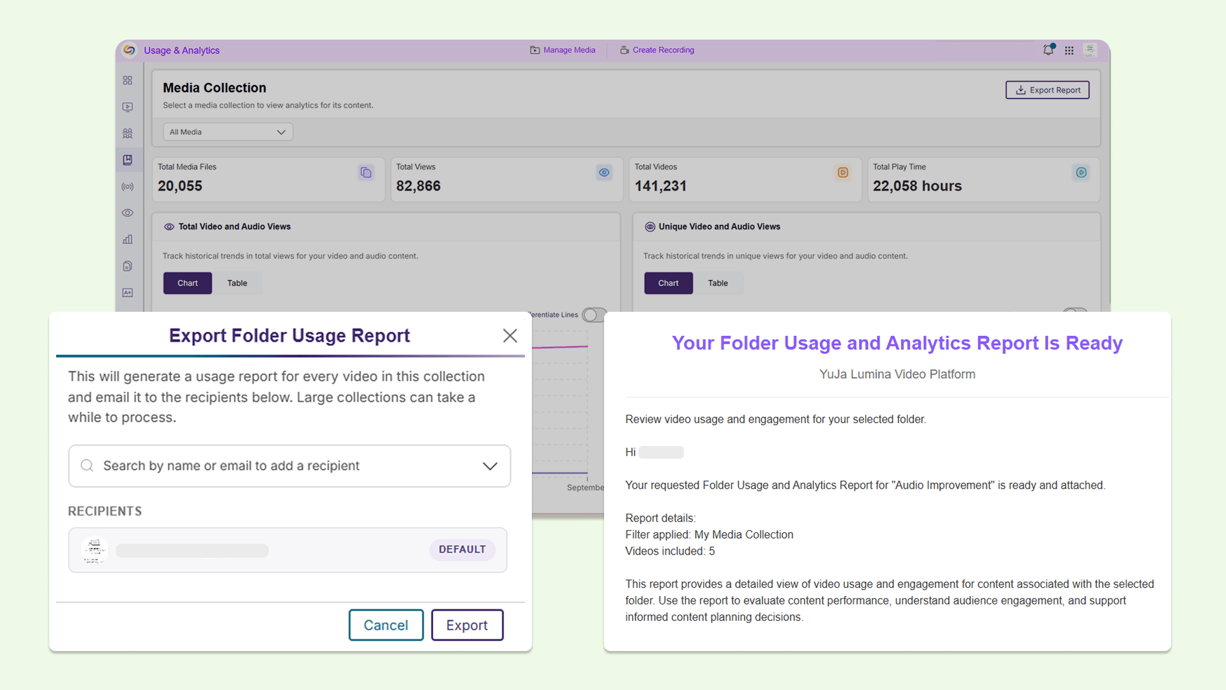Expand the All Media collection dropdown
This screenshot has width=1226, height=690.
(228, 132)
